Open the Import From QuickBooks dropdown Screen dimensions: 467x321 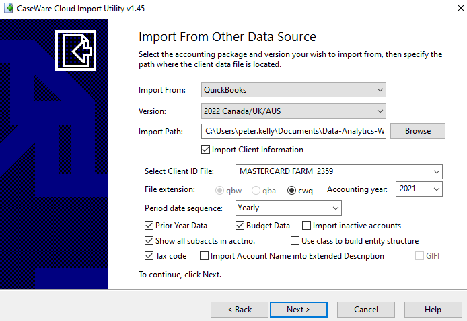[x=293, y=89]
